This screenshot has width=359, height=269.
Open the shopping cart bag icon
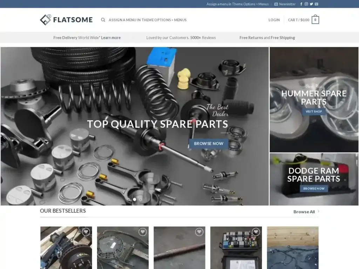pyautogui.click(x=315, y=20)
